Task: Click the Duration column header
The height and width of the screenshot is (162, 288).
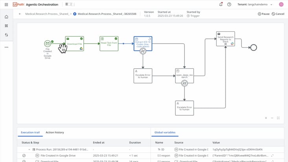Action: (x=135, y=142)
